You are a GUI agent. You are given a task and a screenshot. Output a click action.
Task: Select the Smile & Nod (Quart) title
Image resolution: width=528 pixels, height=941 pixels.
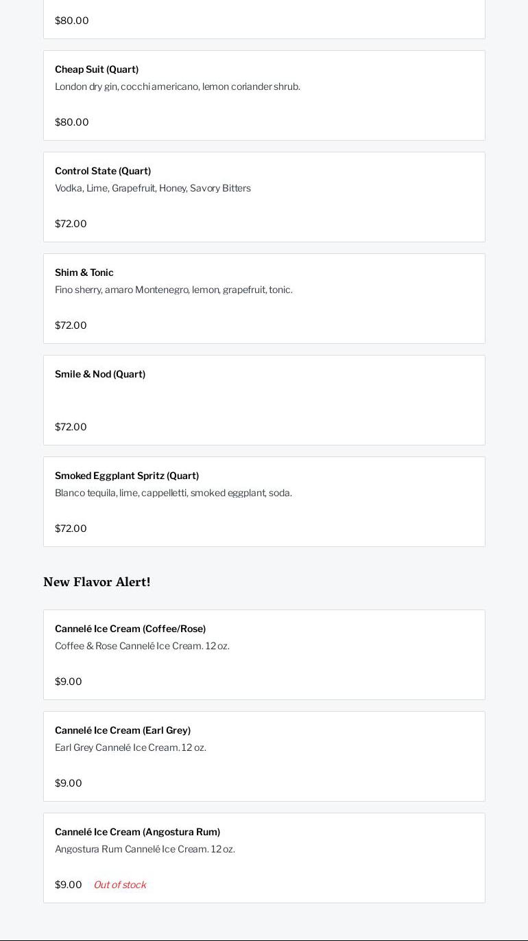100,374
